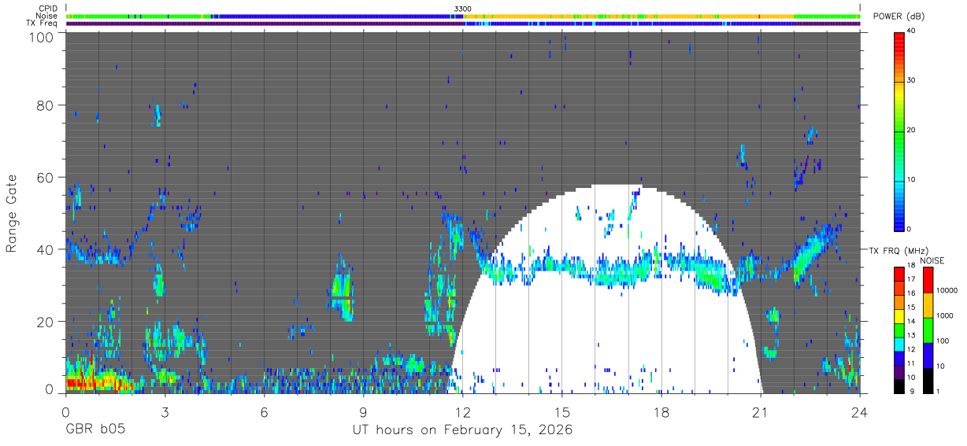Click the 'POWER (dB)' legend title
Screen dimensions: 967x446
(x=898, y=17)
